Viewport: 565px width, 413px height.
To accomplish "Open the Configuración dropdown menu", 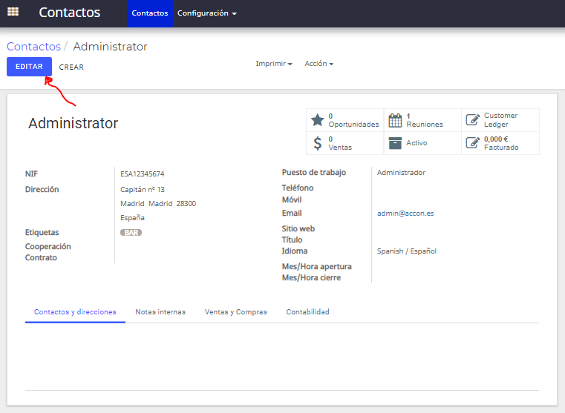I will coord(207,13).
